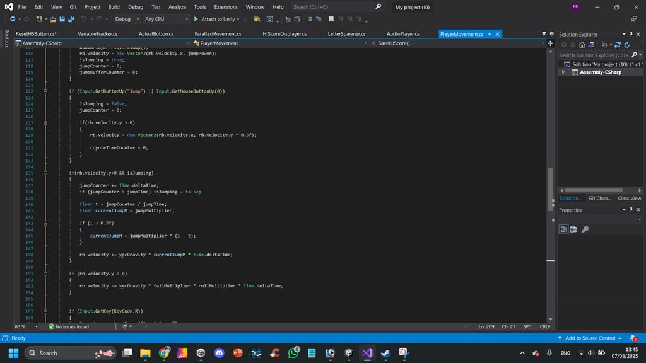Open the Assembly-CSharp project scope dropdown
The height and width of the screenshot is (363, 646).
[x=102, y=43]
